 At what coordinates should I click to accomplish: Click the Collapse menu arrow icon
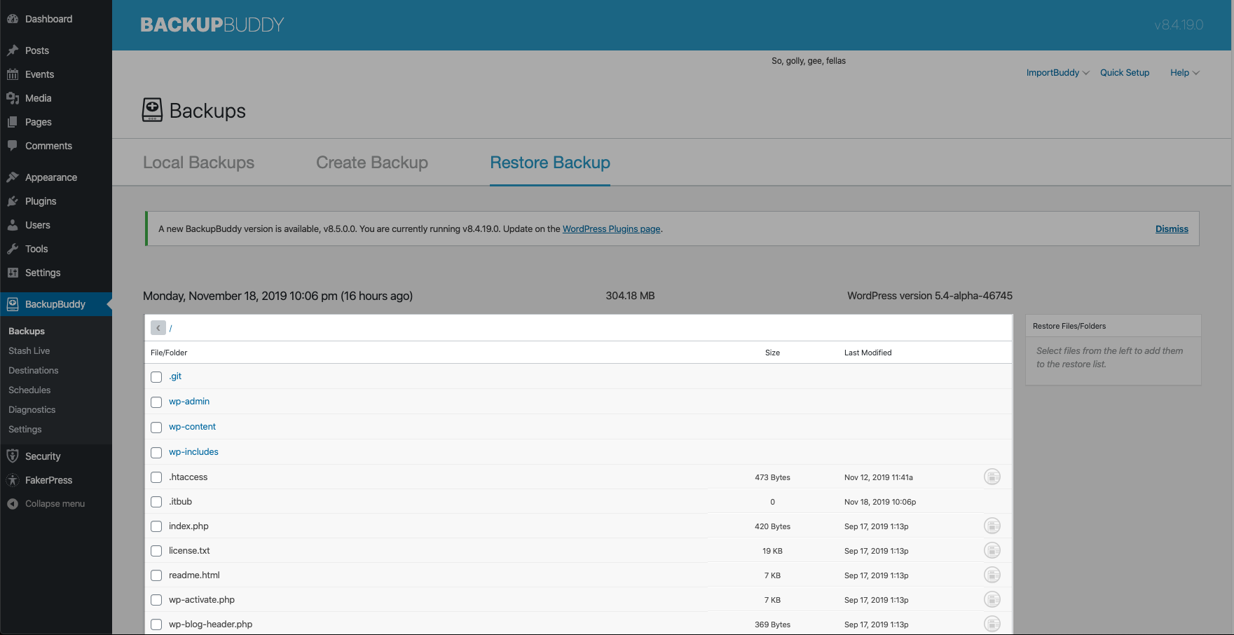(13, 504)
